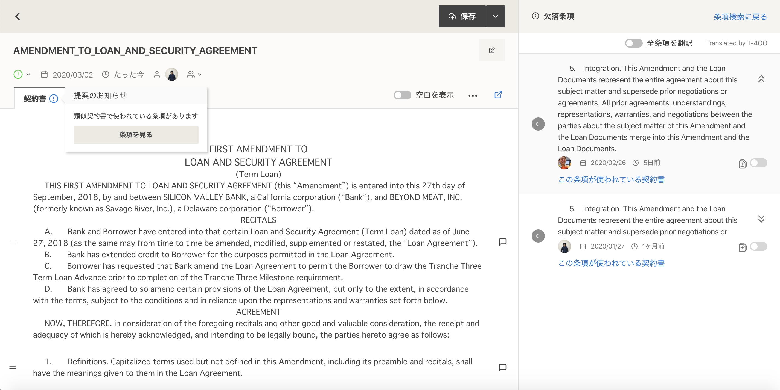The width and height of the screenshot is (780, 390).
Task: Enable 全条項を翻訳 translation toggle
Action: coord(633,43)
